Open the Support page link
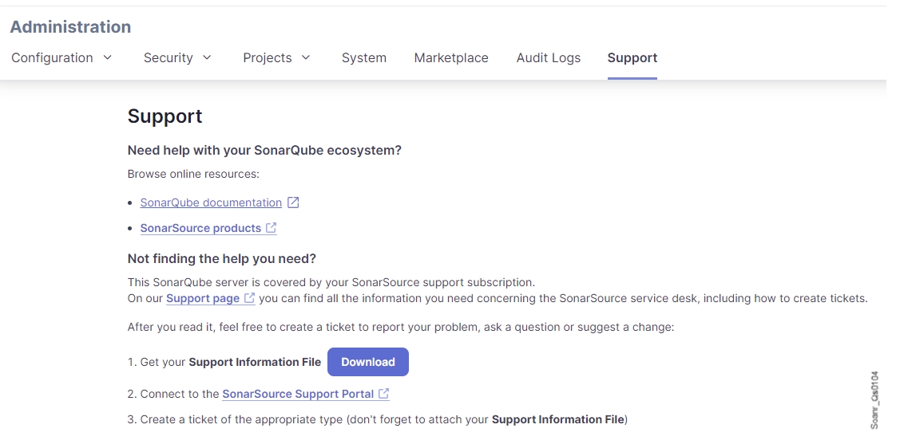The height and width of the screenshot is (448, 908). pyautogui.click(x=203, y=298)
